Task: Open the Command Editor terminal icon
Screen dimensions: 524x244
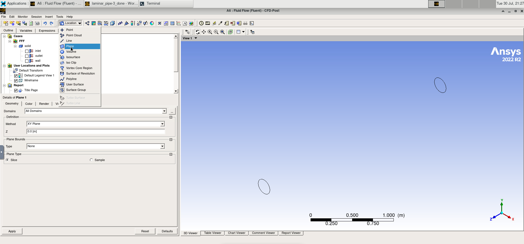Action: point(252,23)
